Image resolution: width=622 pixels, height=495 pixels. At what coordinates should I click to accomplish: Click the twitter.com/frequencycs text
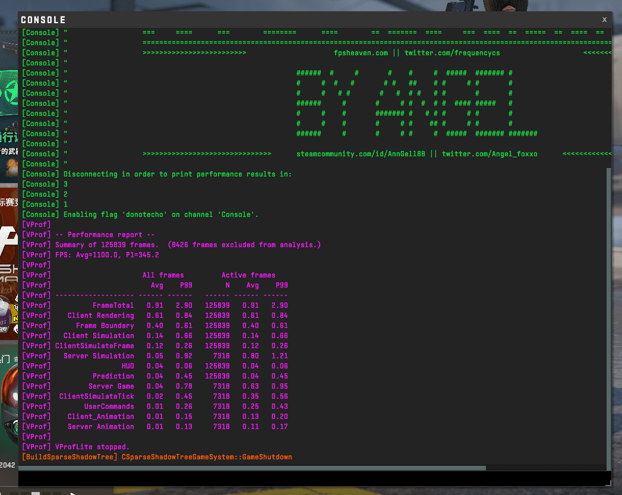(x=452, y=53)
